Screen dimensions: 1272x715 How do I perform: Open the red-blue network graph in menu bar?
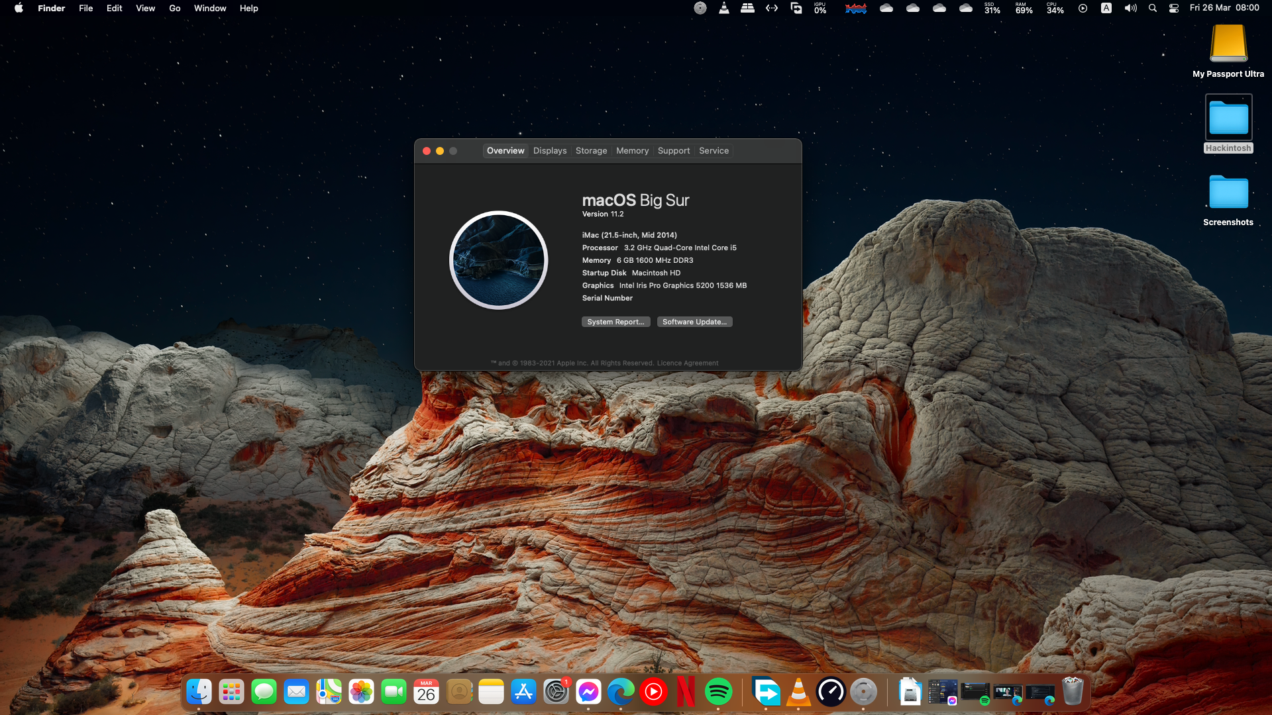(856, 8)
